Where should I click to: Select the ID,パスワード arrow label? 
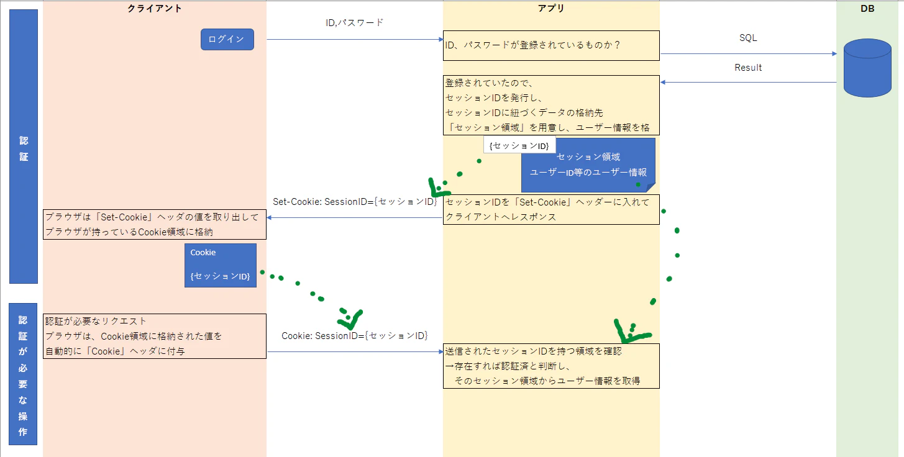355,22
